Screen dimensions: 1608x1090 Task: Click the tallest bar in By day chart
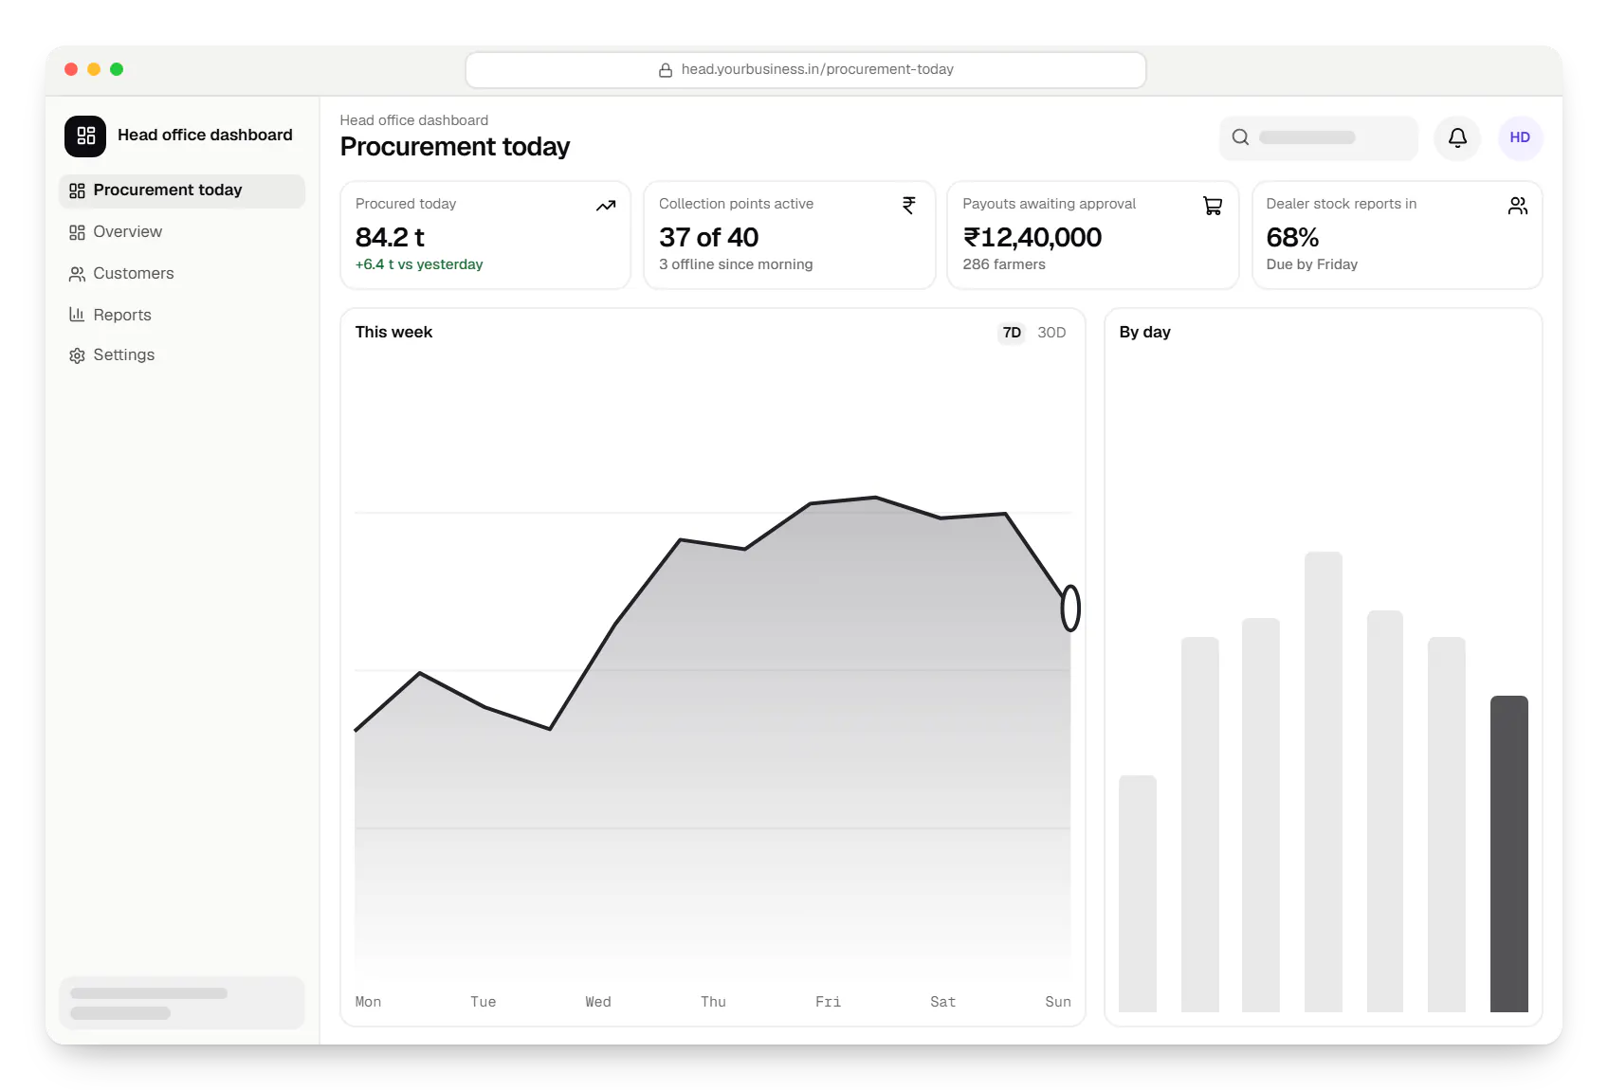(1324, 782)
